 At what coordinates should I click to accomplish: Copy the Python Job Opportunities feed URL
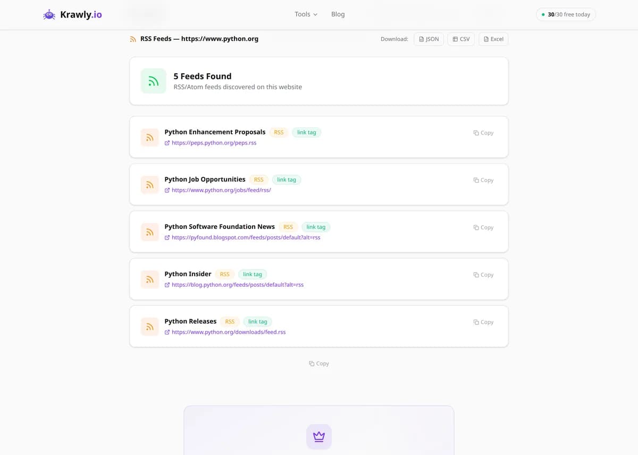pos(483,180)
